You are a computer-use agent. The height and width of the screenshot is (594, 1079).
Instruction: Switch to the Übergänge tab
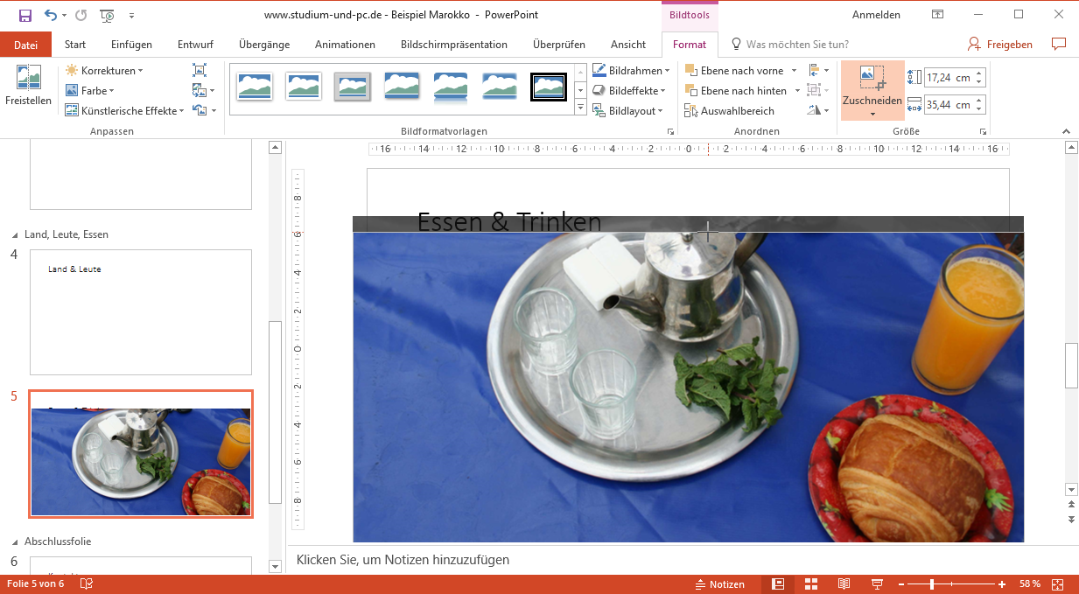point(263,45)
